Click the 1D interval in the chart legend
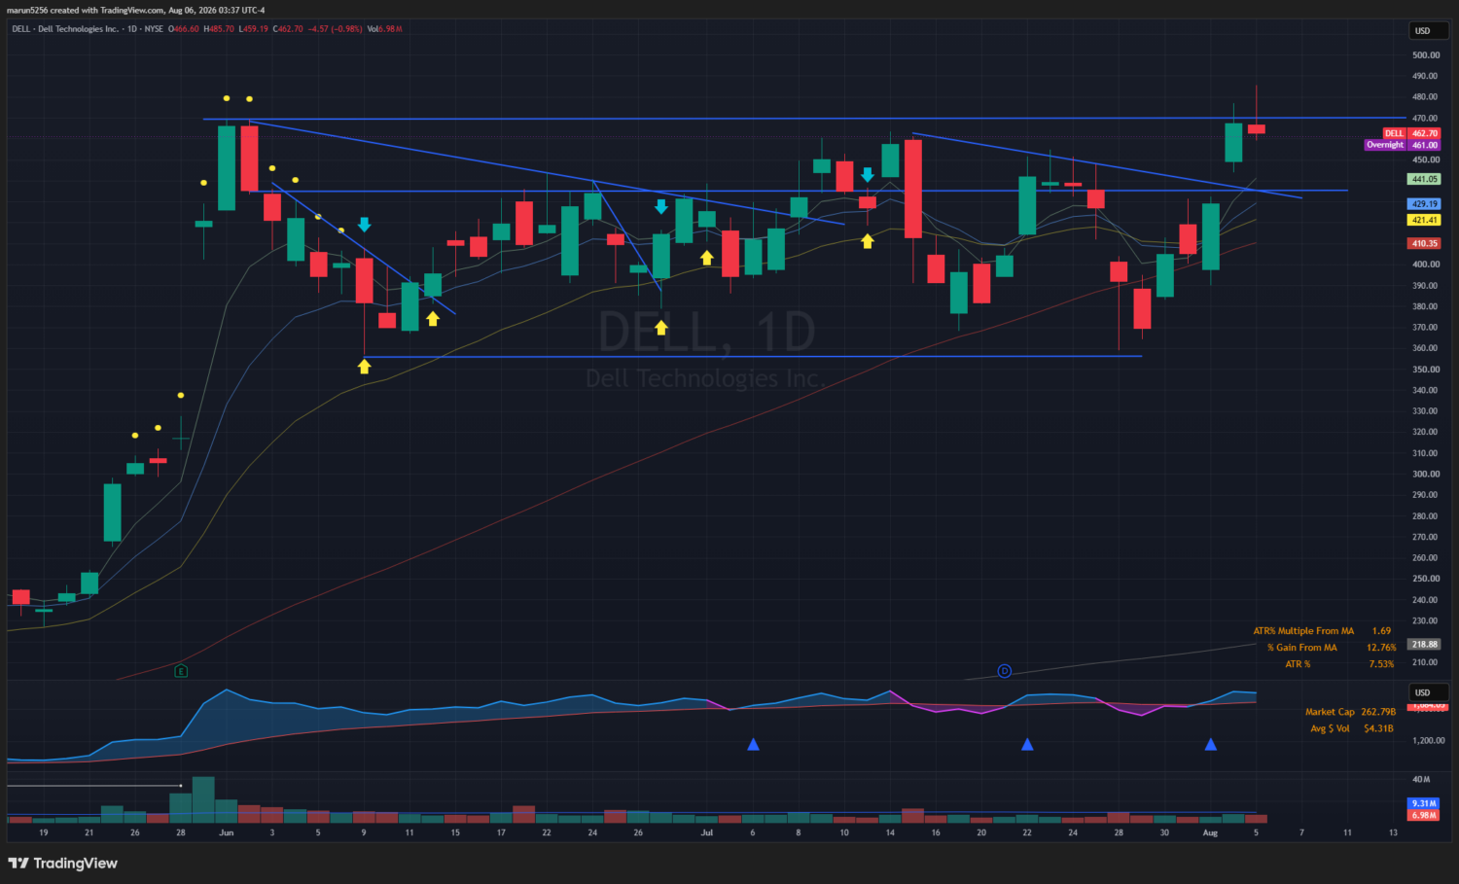This screenshot has width=1459, height=884. [132, 29]
